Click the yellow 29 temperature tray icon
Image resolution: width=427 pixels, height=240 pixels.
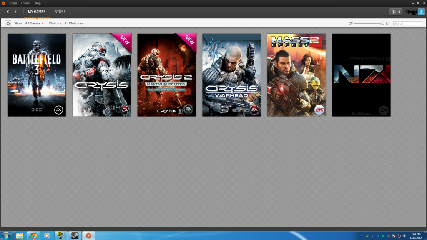click(367, 236)
